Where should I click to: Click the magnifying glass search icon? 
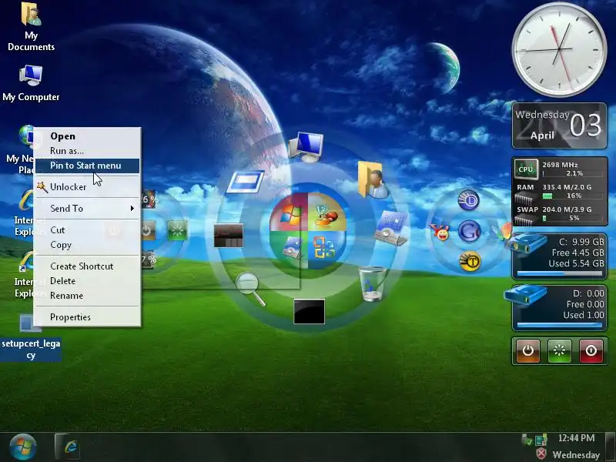tap(251, 289)
